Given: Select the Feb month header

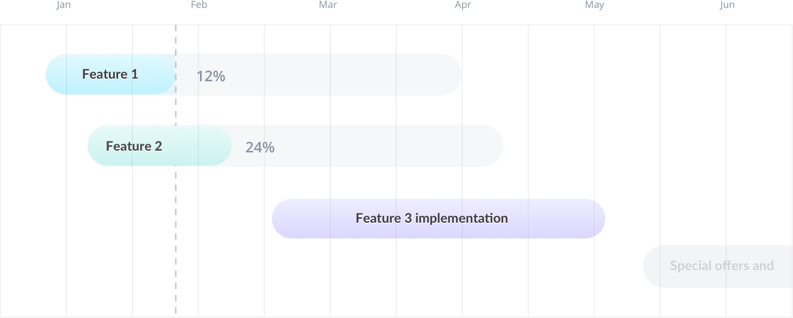Looking at the screenshot, I should coord(199,5).
